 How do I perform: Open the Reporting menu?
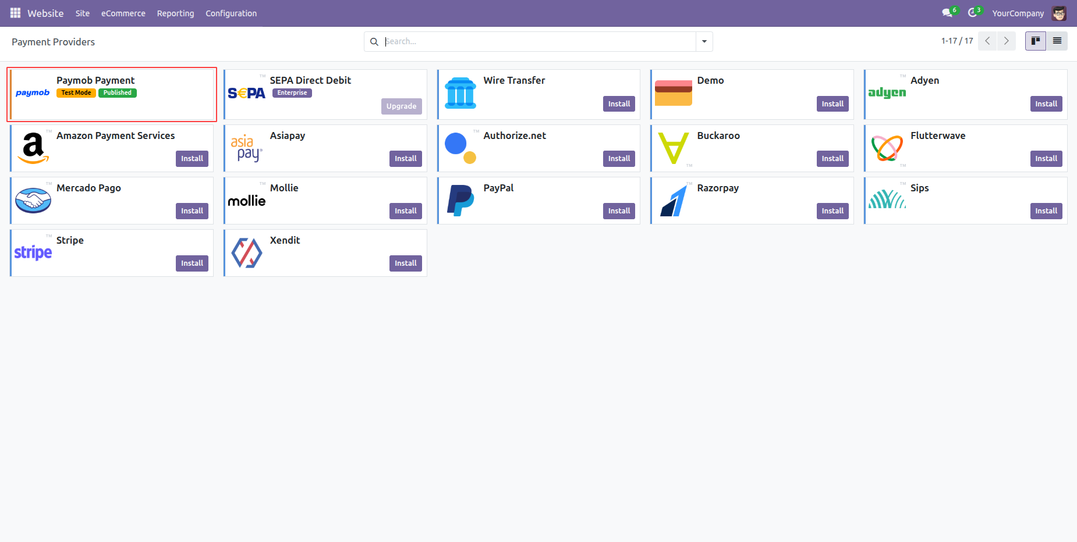175,13
